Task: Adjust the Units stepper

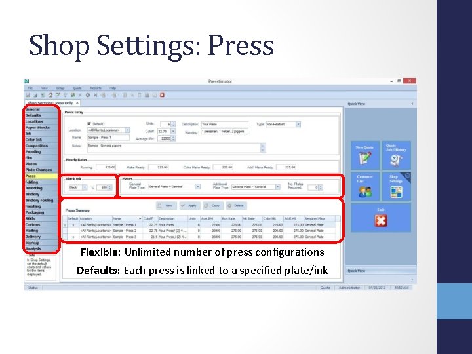Action: coord(173,124)
